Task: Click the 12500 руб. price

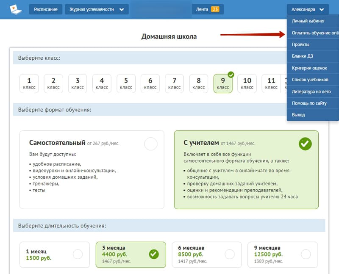Action: (x=268, y=255)
